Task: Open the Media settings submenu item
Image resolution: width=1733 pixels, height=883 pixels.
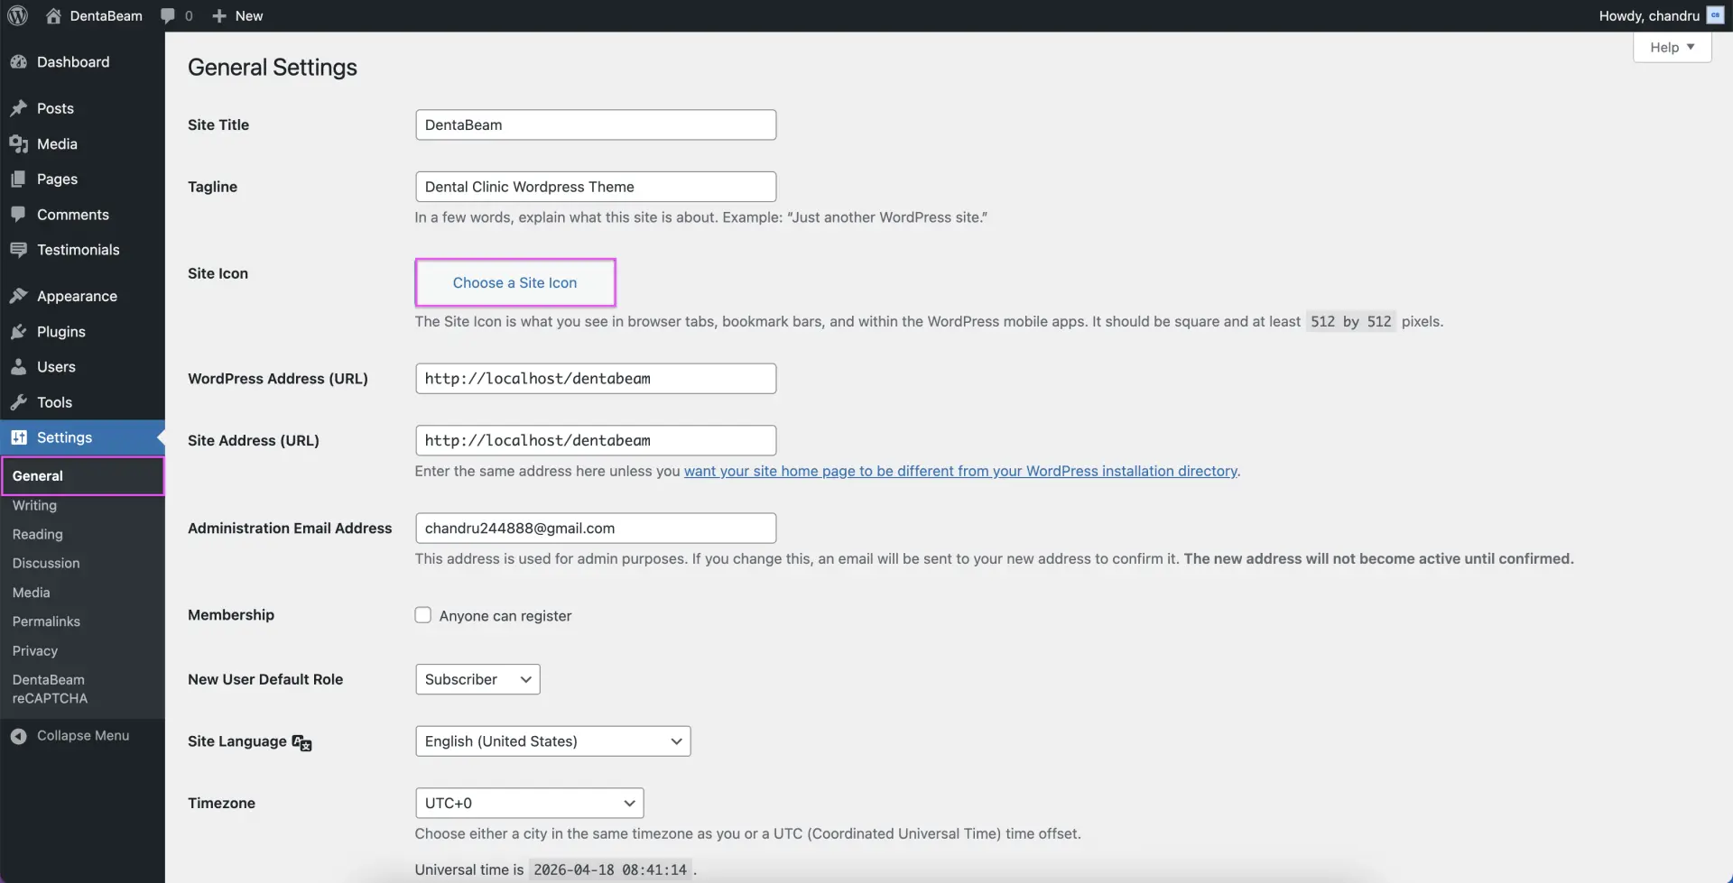Action: (31, 593)
